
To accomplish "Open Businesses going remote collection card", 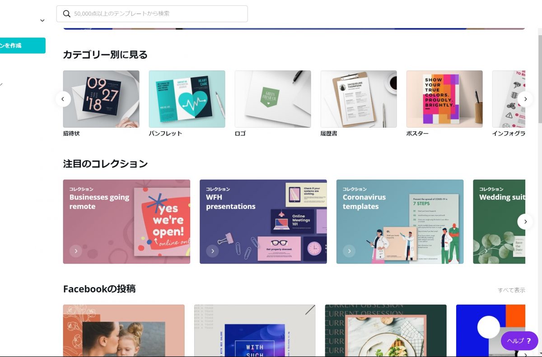I will pyautogui.click(x=126, y=222).
